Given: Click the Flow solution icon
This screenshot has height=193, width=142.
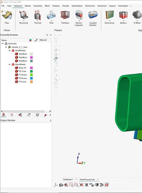Looking at the screenshot, I should click(x=51, y=15).
